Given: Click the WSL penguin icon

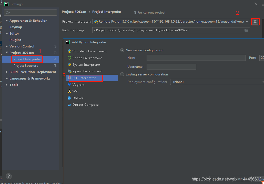Looking at the screenshot, I should 69,91.
